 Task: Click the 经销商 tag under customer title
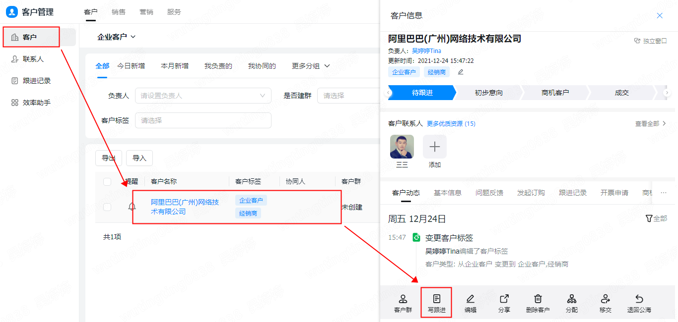click(x=437, y=72)
